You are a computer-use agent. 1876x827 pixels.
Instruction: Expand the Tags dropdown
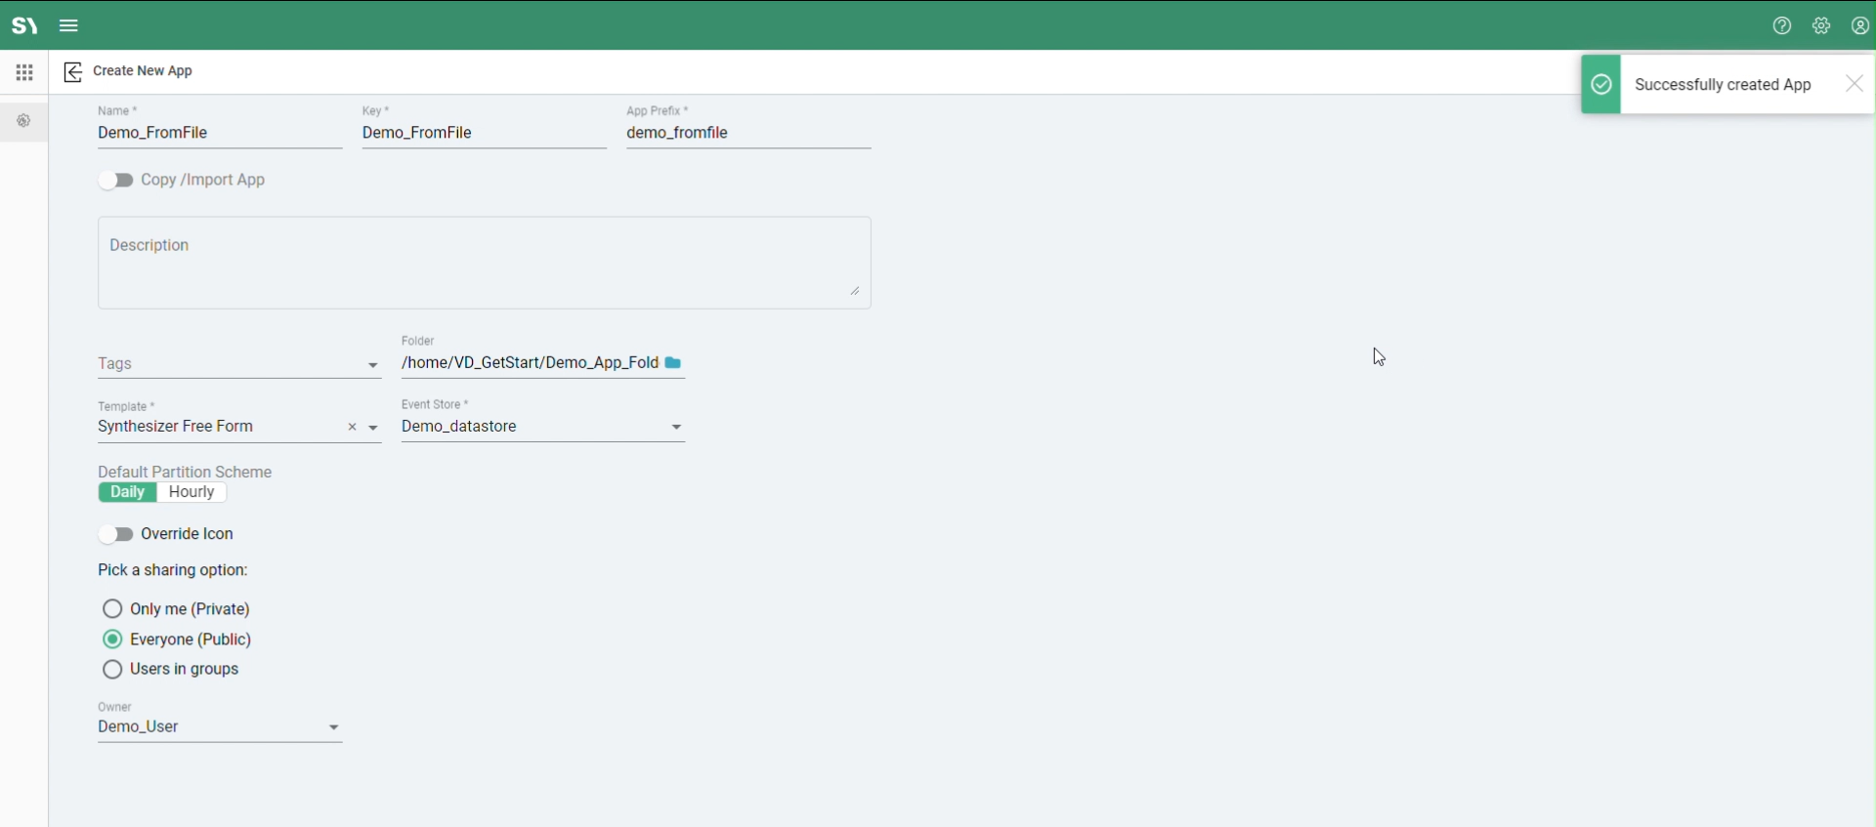click(x=373, y=365)
